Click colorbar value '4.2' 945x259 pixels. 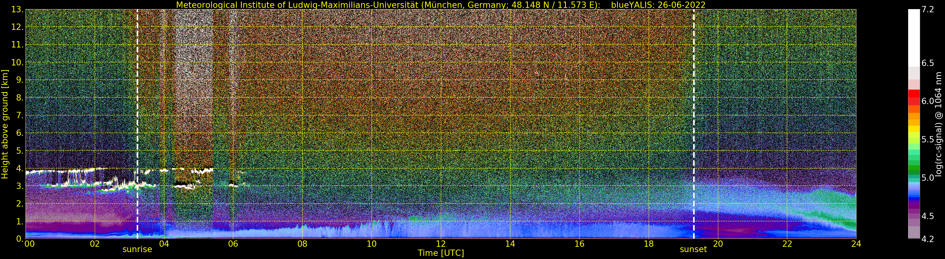pos(927,239)
